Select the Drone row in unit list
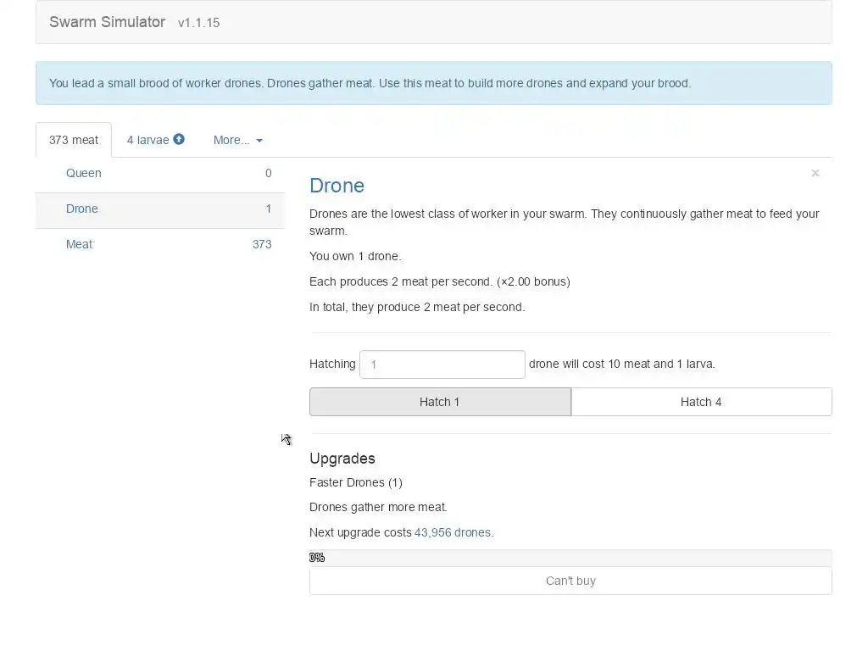Image resolution: width=868 pixels, height=651 pixels. pos(82,209)
